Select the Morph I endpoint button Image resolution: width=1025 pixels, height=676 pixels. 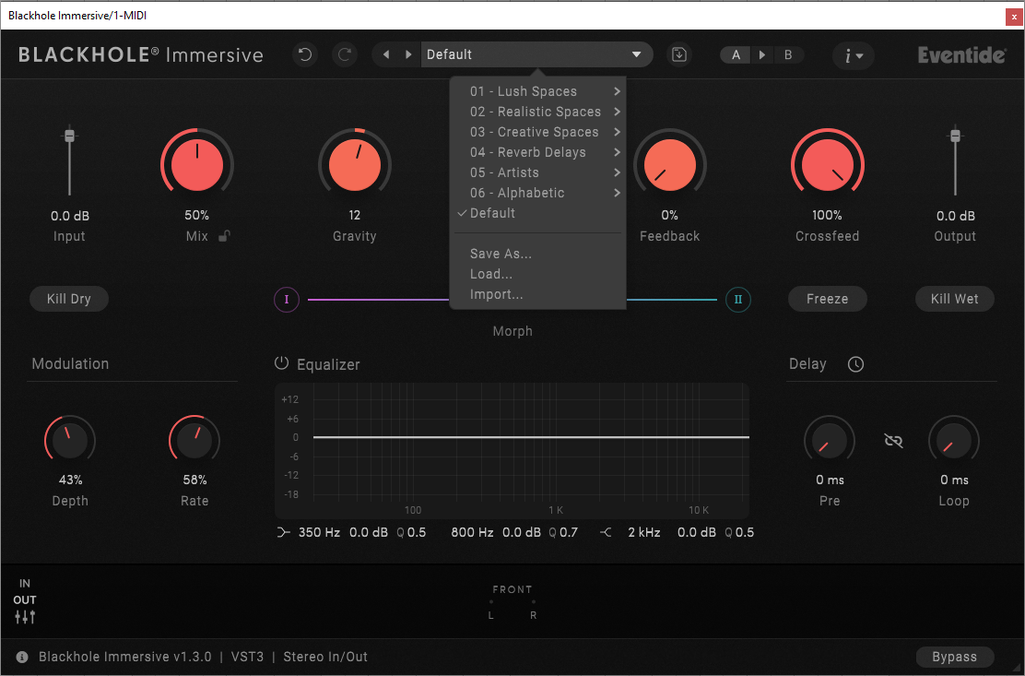pos(287,300)
